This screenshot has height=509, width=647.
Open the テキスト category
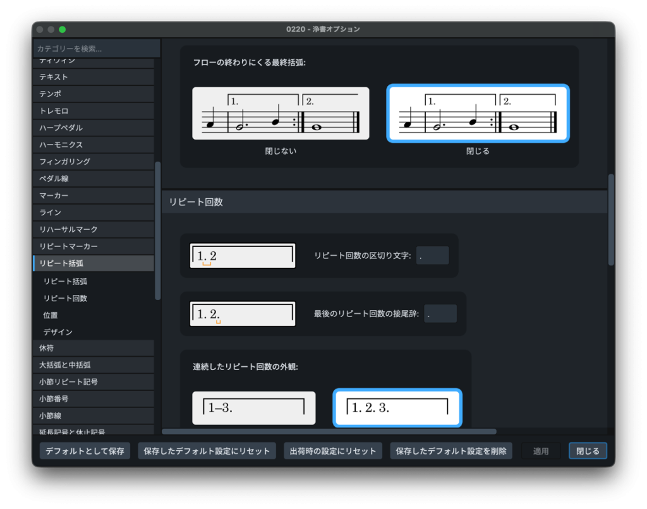click(x=94, y=77)
